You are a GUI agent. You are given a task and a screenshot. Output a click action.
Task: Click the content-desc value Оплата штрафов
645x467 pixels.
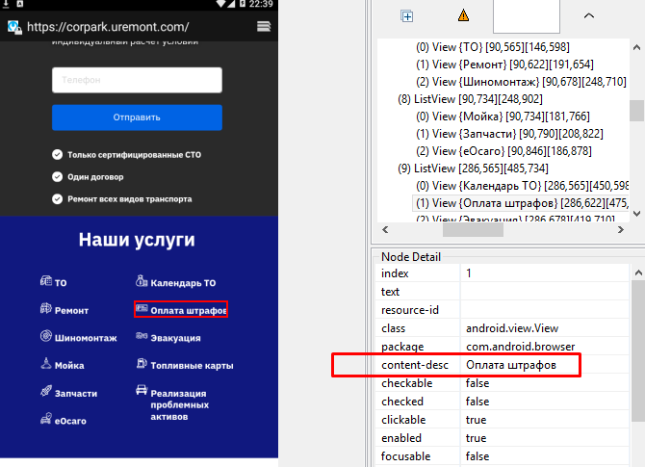tap(511, 365)
